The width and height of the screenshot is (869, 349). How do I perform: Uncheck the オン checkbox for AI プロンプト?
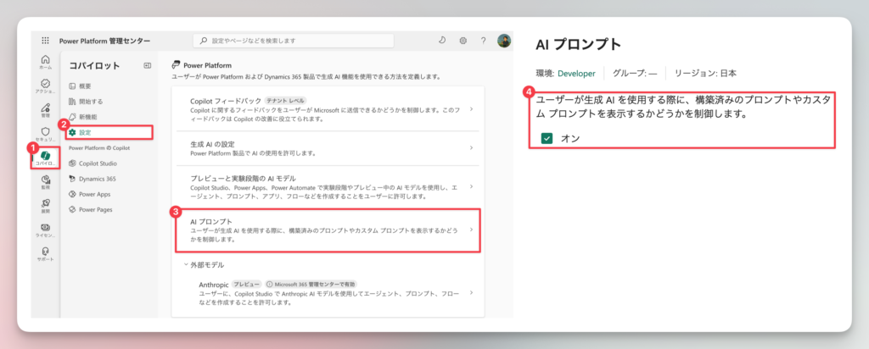pyautogui.click(x=547, y=138)
